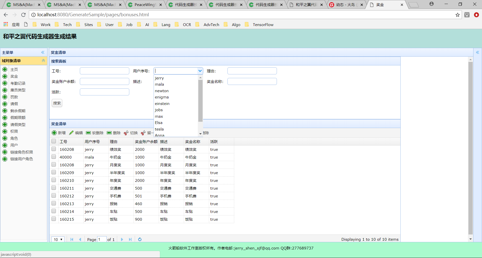The image size is (482, 258).
Task: Check the row for 160212 手机费
Action: tap(54, 196)
